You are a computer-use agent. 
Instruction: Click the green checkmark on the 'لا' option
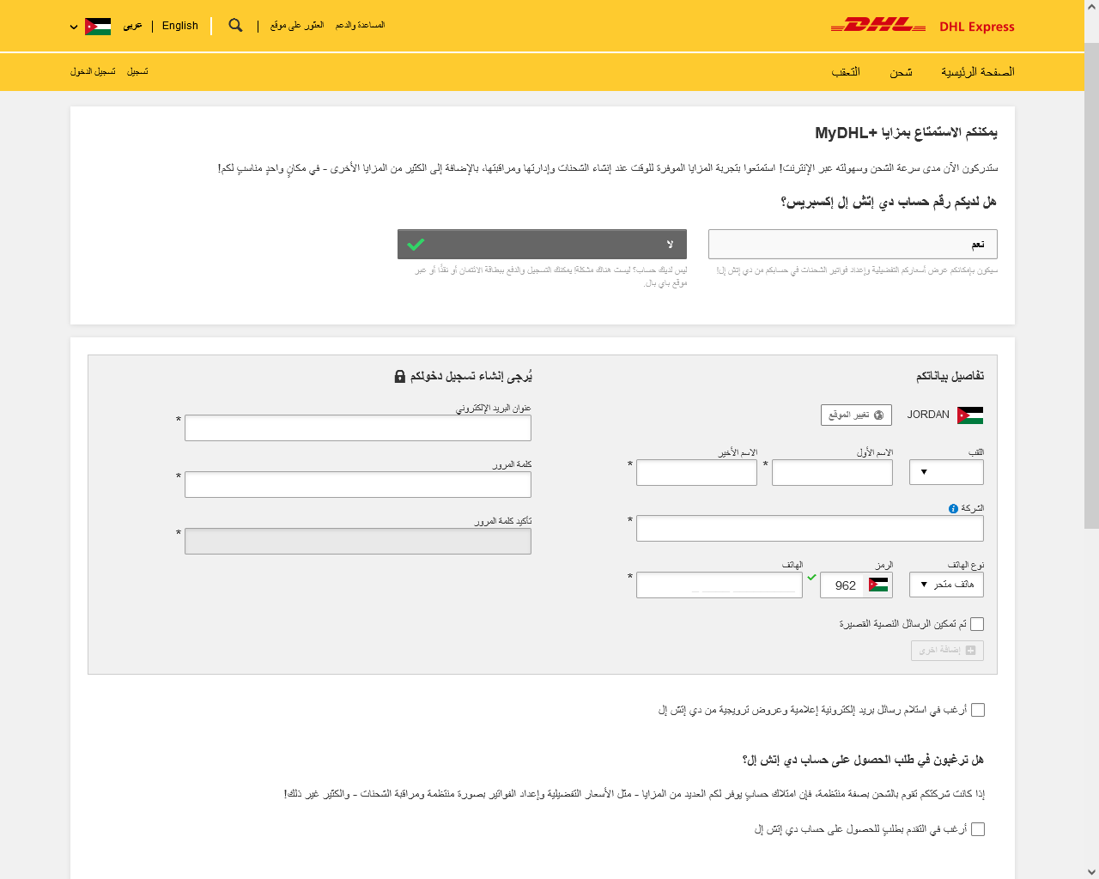[416, 245]
